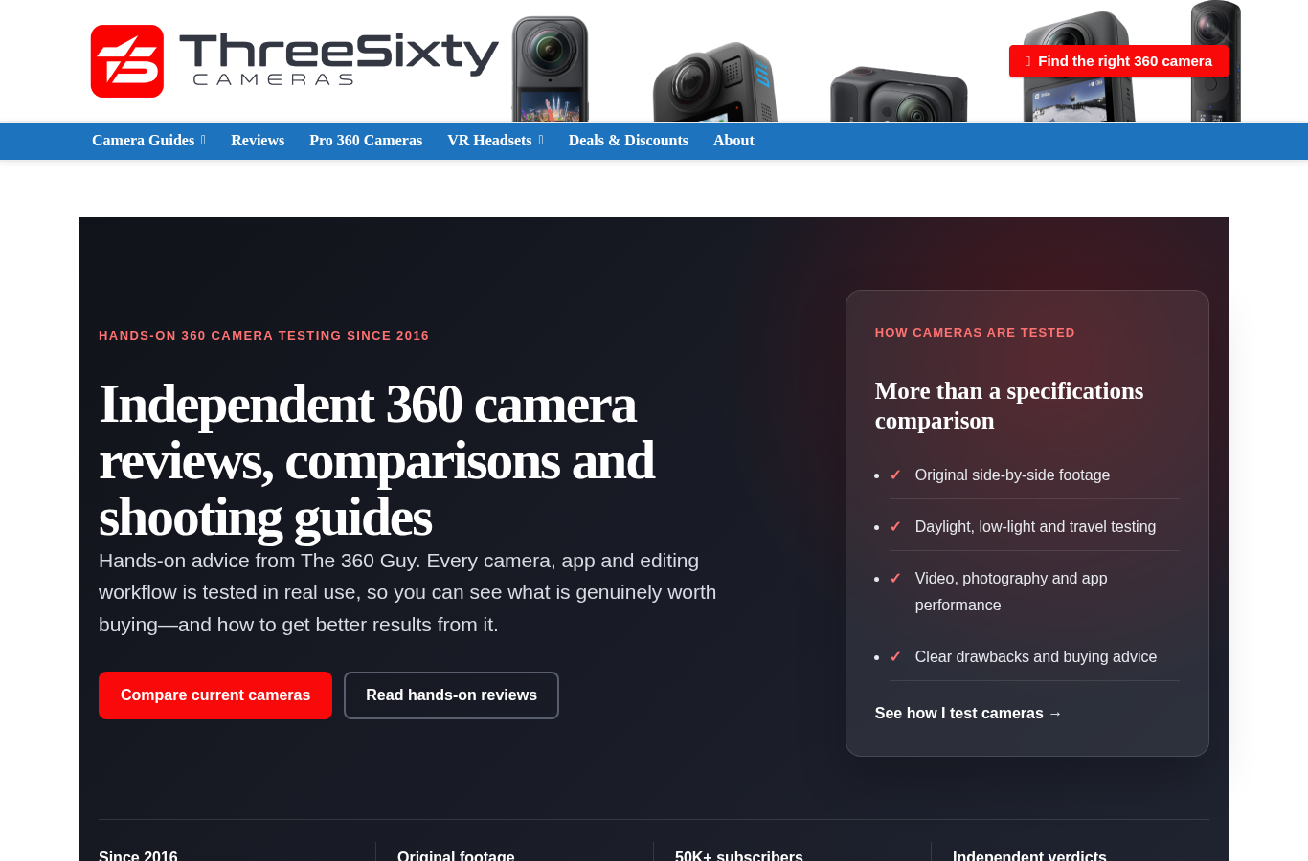Click Find the right 360 camera button
The width and height of the screenshot is (1308, 861).
coord(1118,61)
